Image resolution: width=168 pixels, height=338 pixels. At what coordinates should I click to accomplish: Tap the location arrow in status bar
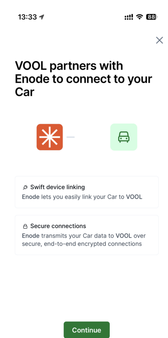point(42,17)
